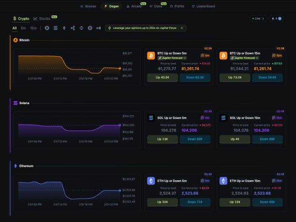Click the 15m timer badge on BTC card
Screen dimensions: 296x222
(x=277, y=56)
